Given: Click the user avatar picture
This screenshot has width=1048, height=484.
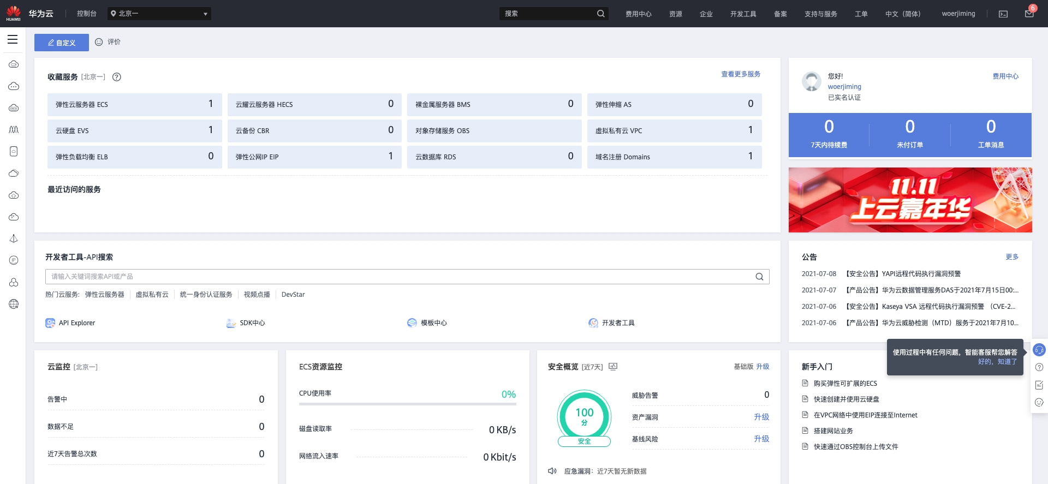Looking at the screenshot, I should [812, 81].
